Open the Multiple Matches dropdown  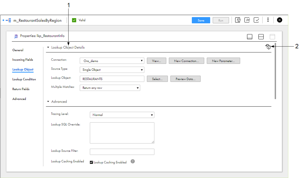(x=110, y=88)
